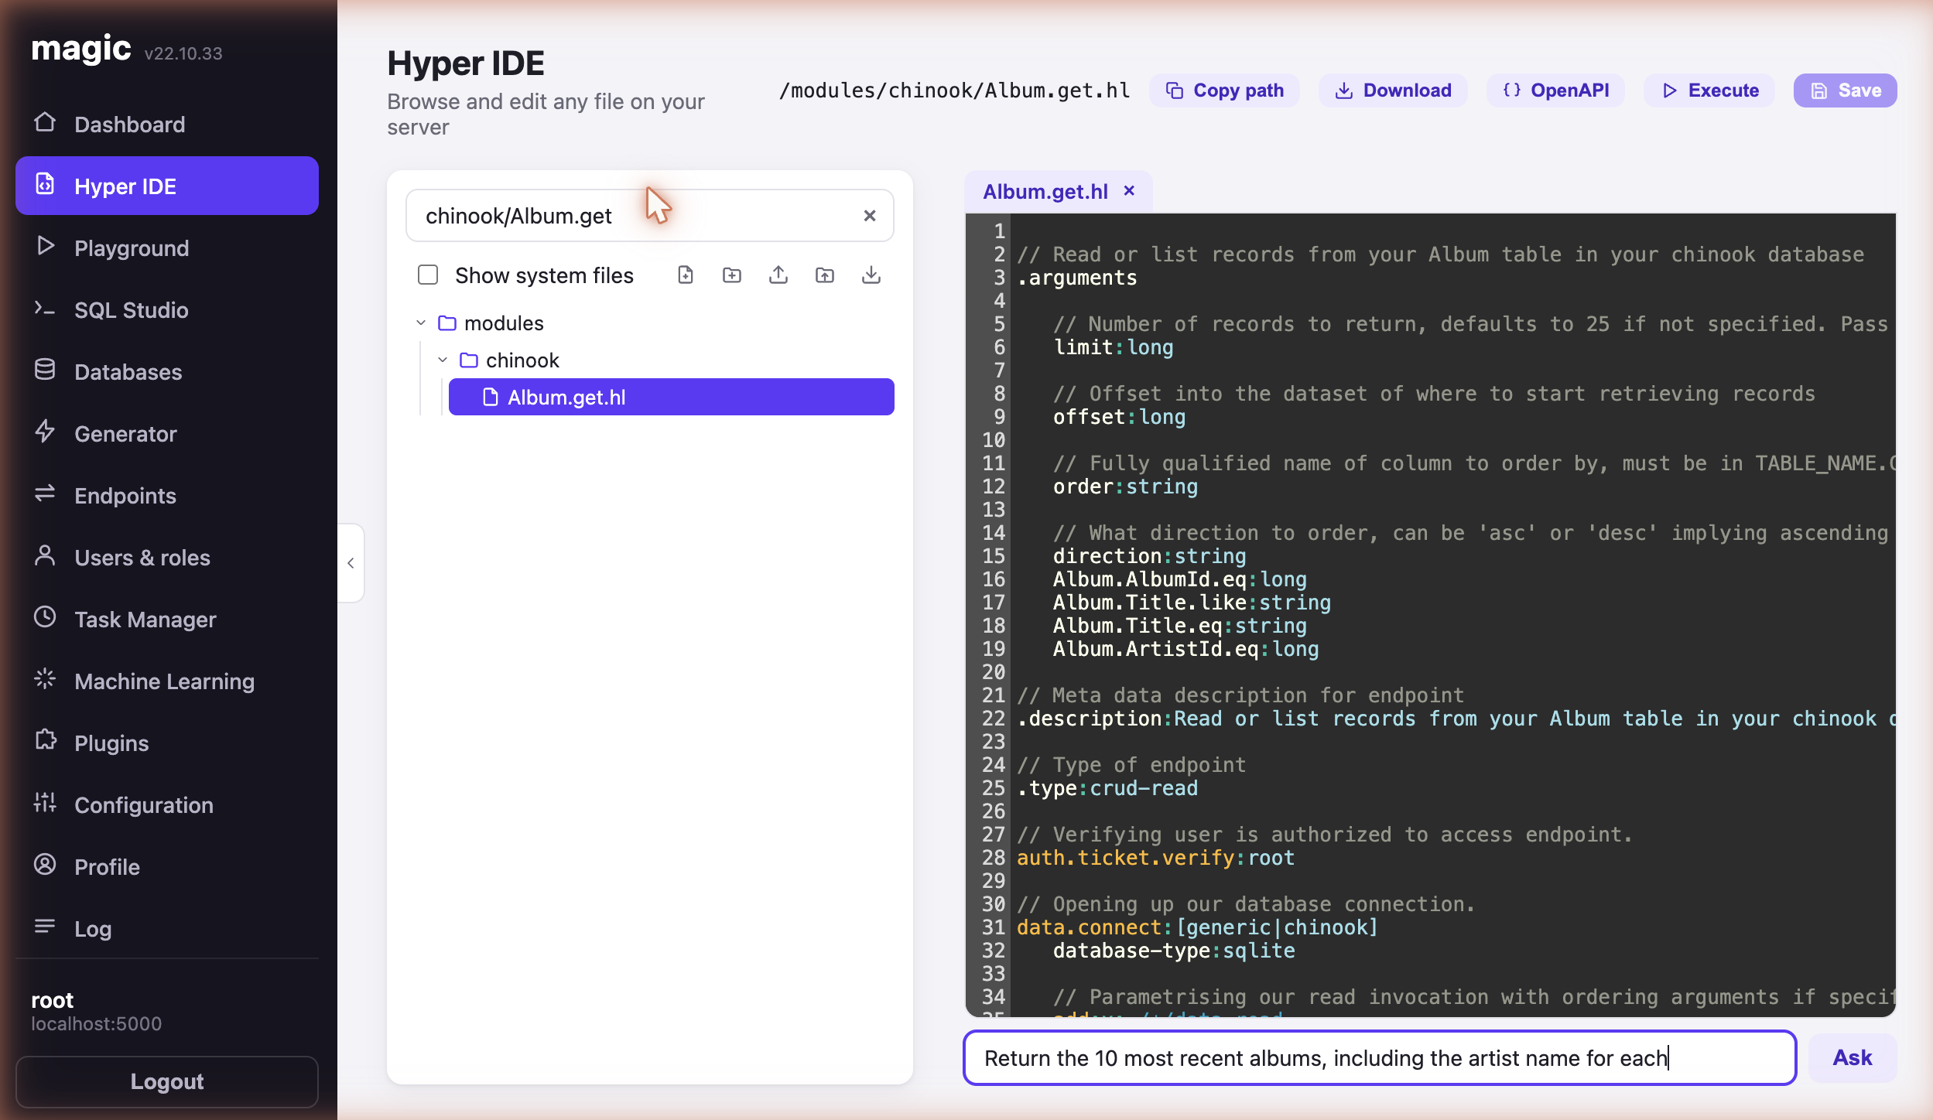This screenshot has height=1120, width=1933.
Task: Upload a file with the upload arrow icon
Action: click(x=778, y=275)
